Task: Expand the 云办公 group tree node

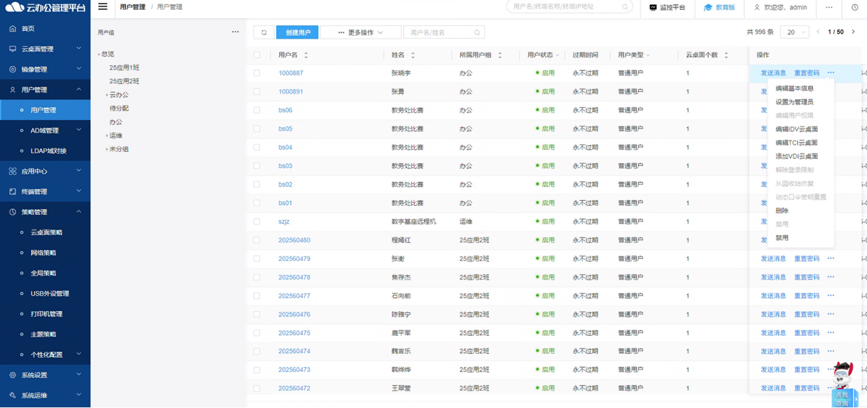Action: coord(107,95)
